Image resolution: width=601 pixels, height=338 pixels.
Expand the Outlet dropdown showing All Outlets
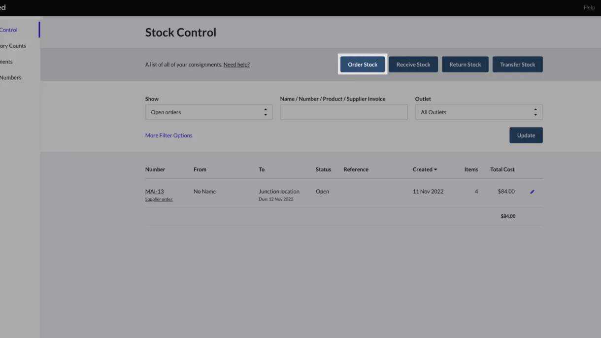pyautogui.click(x=478, y=112)
